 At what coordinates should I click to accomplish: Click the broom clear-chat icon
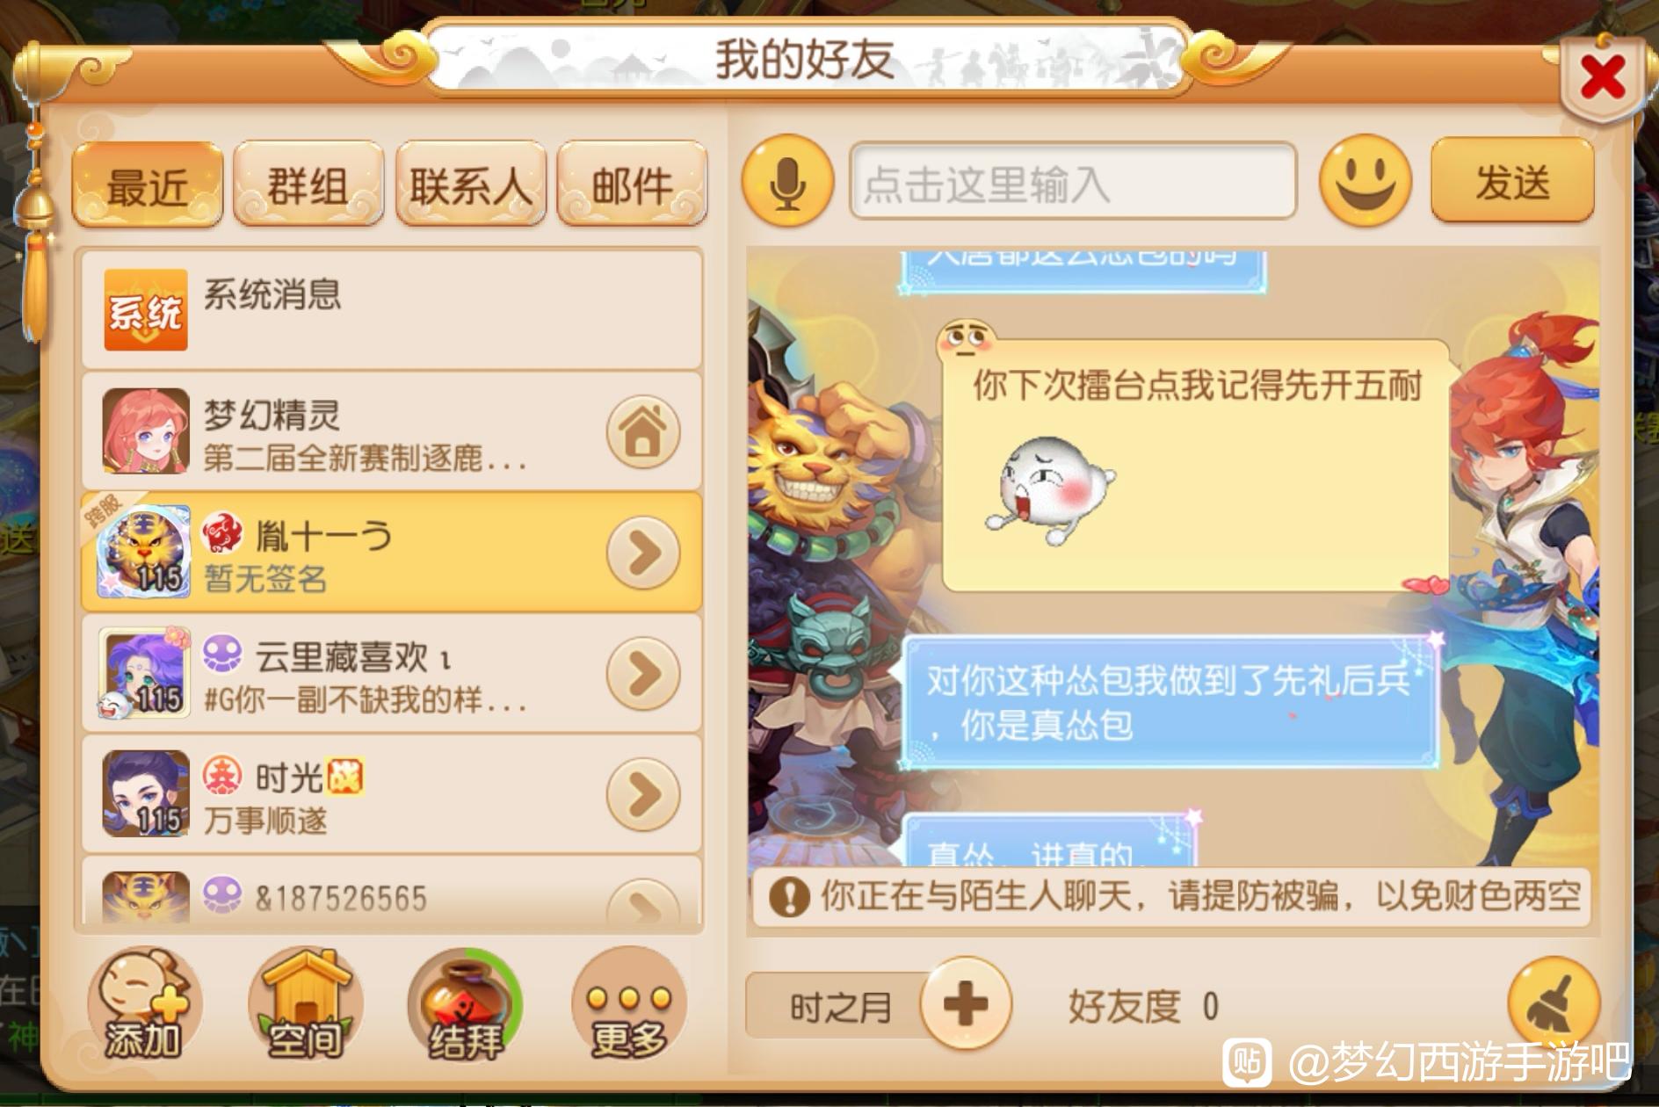click(1554, 1002)
